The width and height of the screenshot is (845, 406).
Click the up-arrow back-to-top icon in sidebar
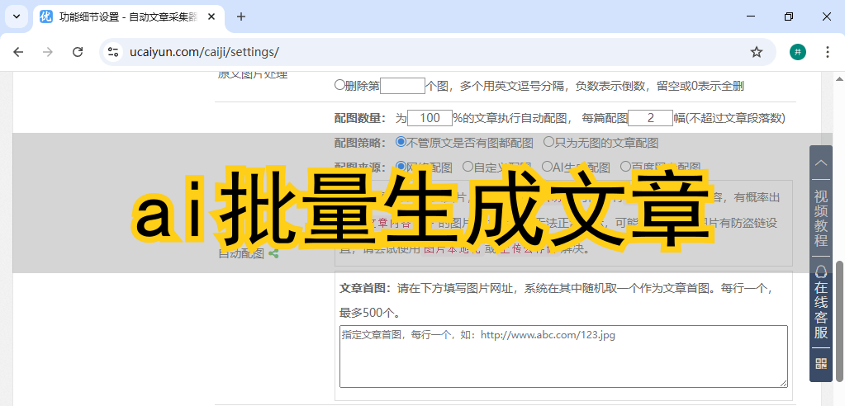tap(821, 163)
